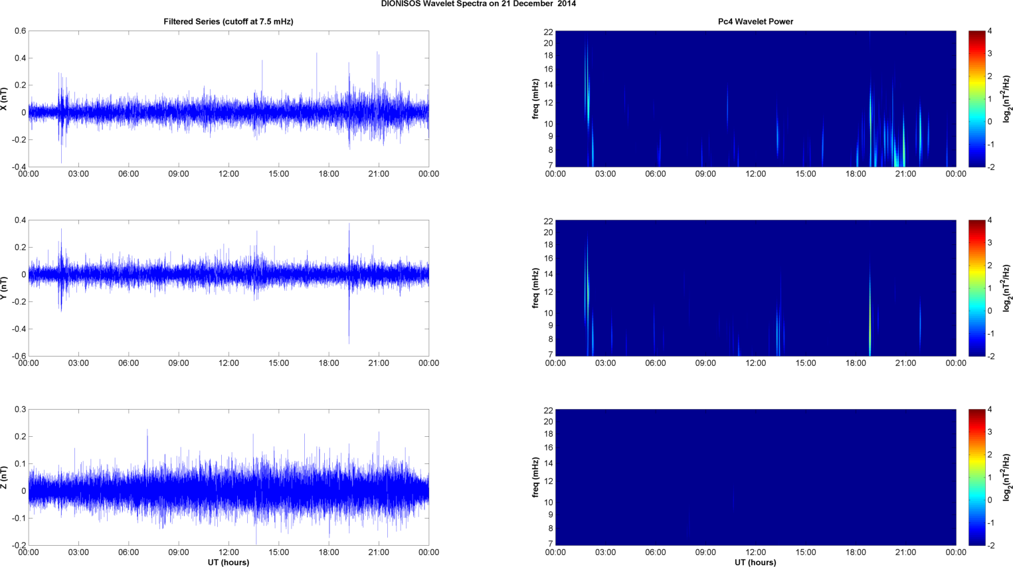This screenshot has height=567, width=1013.
Task: Click '06:00' tick under the Z wavelet spectrum
Action: pos(656,552)
